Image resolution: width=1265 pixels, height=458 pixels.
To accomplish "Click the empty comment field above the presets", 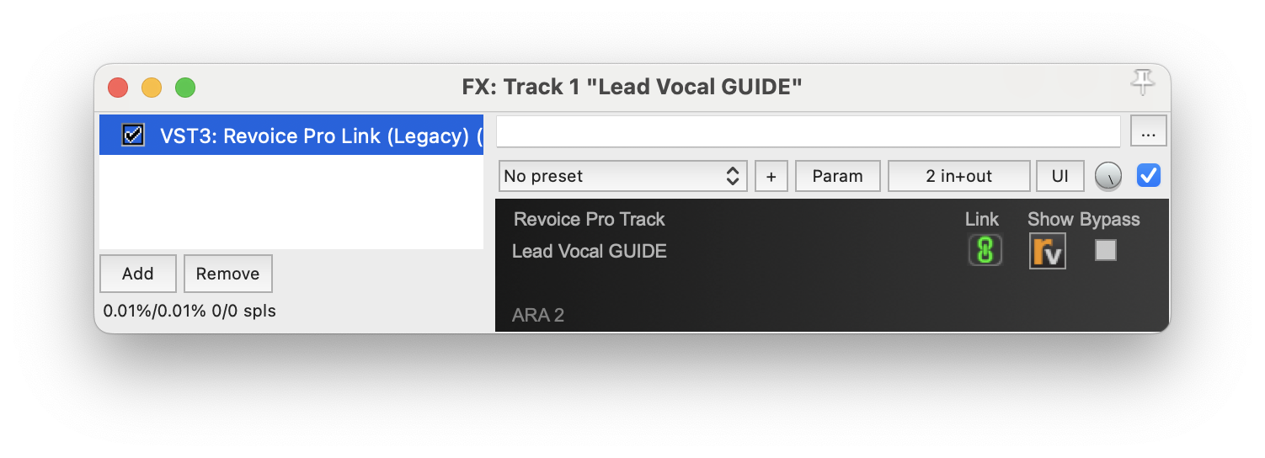I will pos(808,131).
